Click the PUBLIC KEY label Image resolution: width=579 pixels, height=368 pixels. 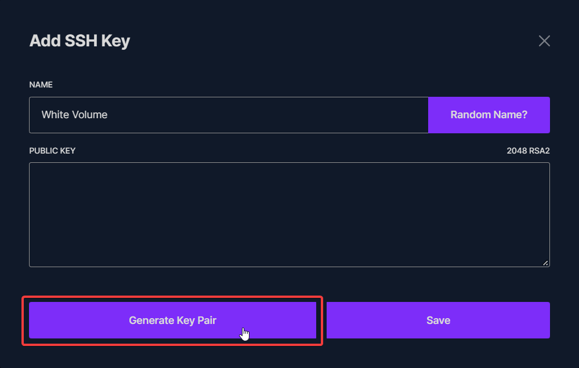pyautogui.click(x=52, y=151)
